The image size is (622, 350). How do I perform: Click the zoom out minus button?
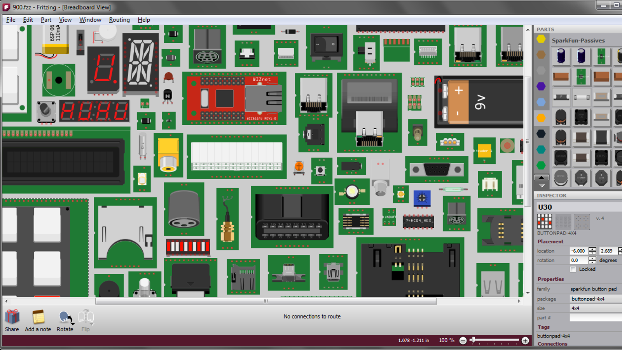pyautogui.click(x=463, y=340)
